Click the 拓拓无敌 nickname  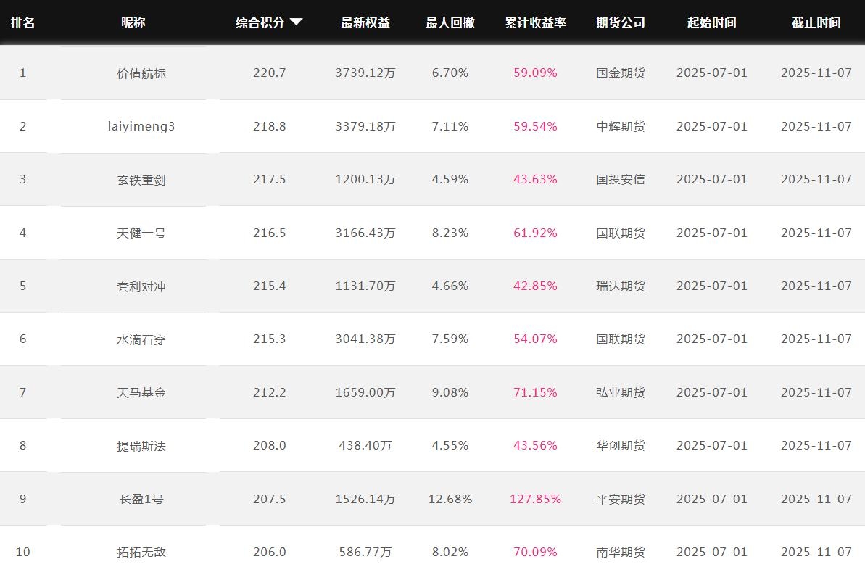(141, 552)
